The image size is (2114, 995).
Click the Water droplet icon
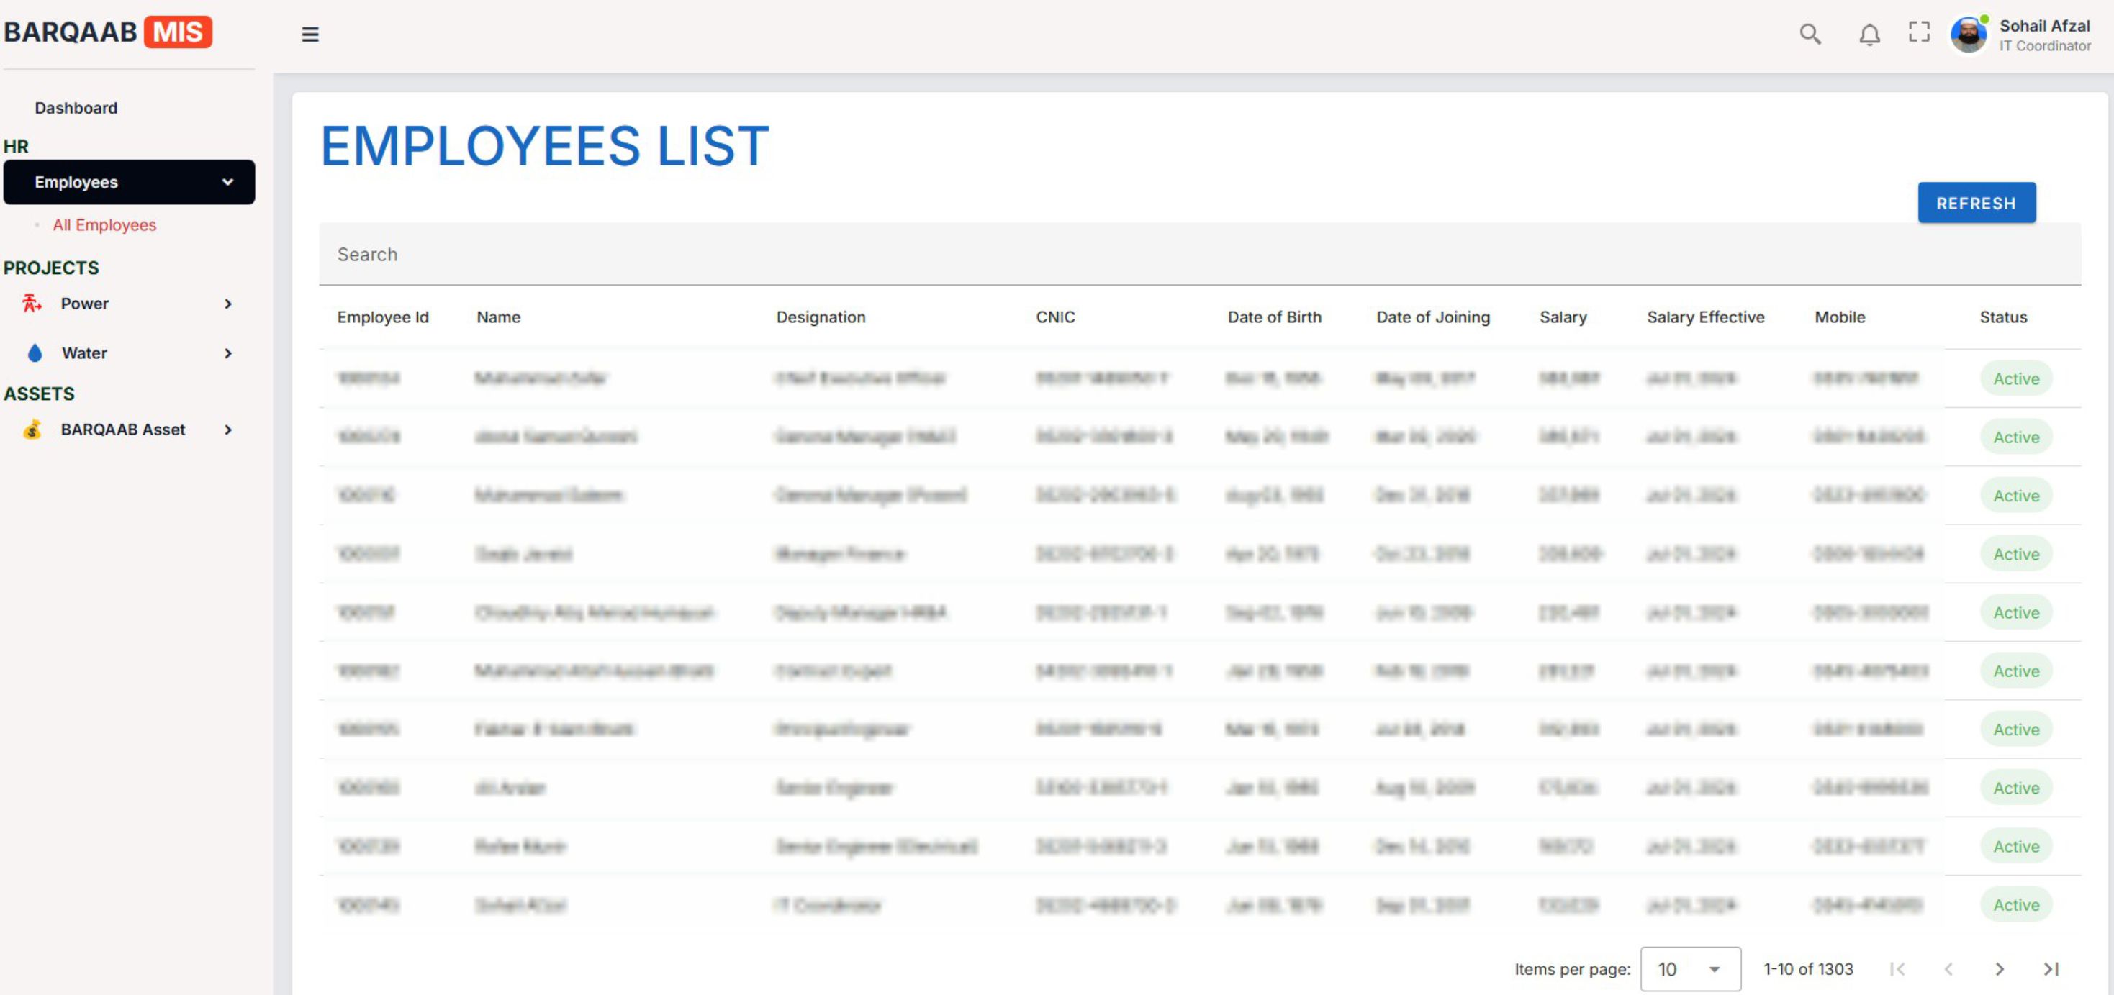[35, 353]
